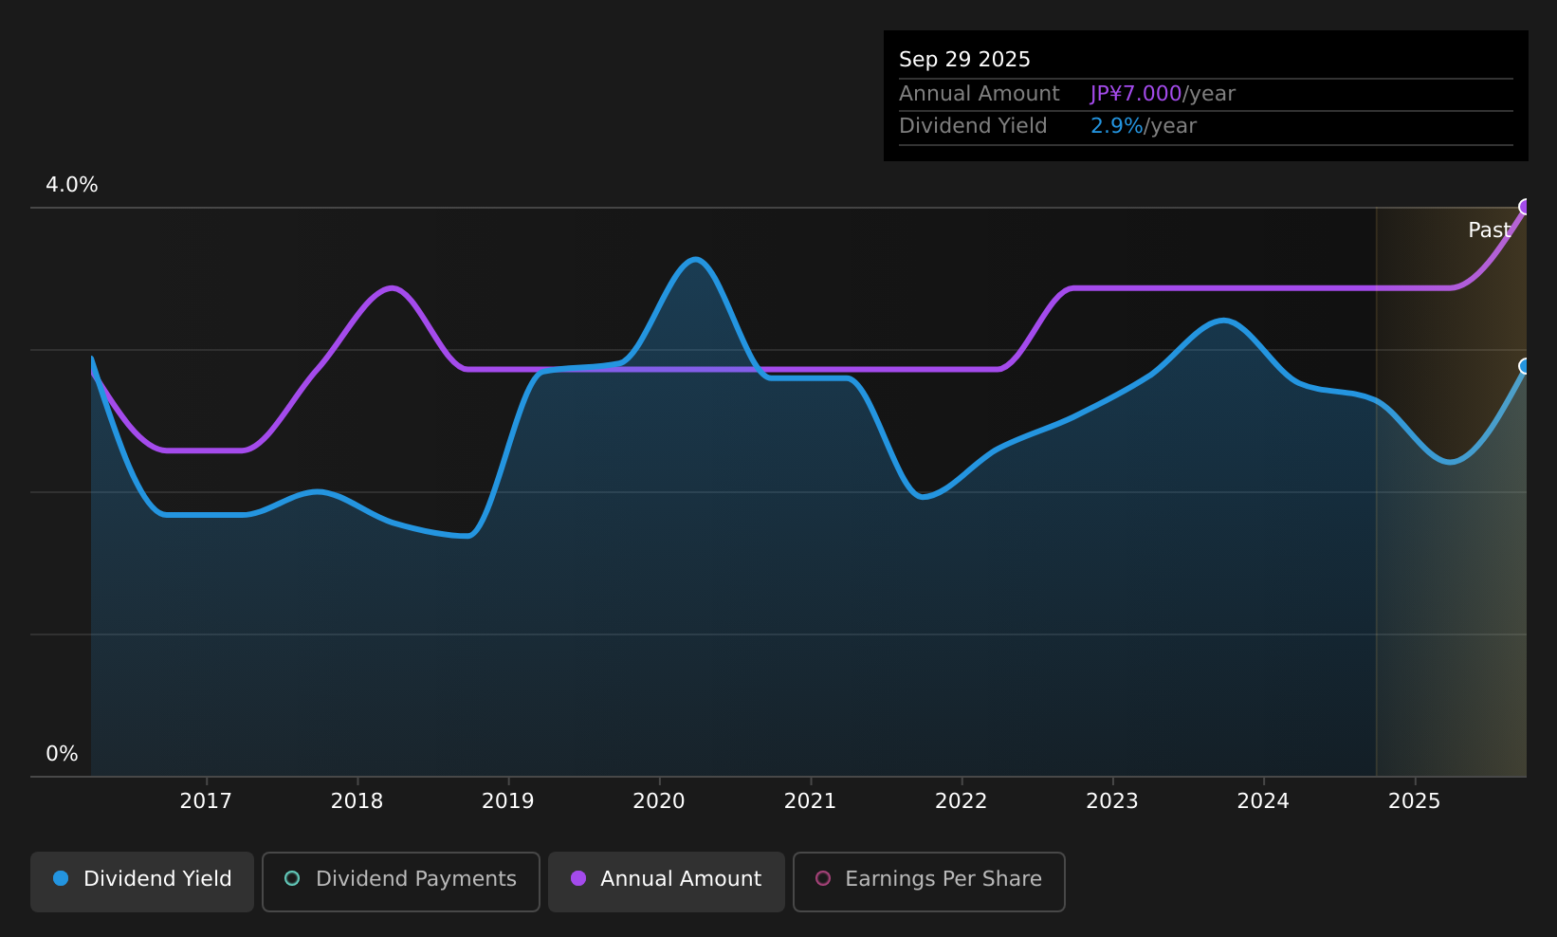Image resolution: width=1557 pixels, height=937 pixels.
Task: Toggle the Dividend Yield series
Action: (142, 881)
